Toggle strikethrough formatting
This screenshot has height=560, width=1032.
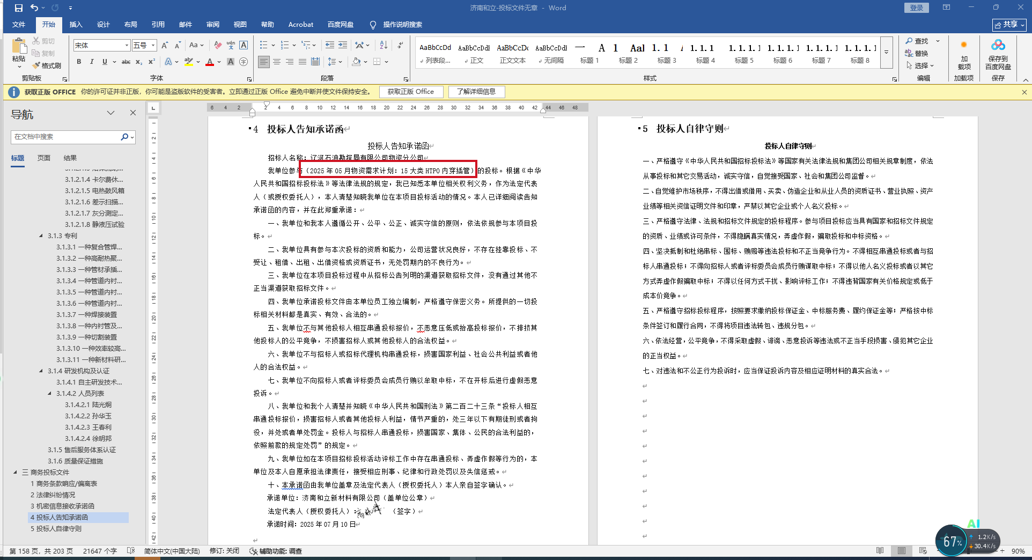coord(126,62)
